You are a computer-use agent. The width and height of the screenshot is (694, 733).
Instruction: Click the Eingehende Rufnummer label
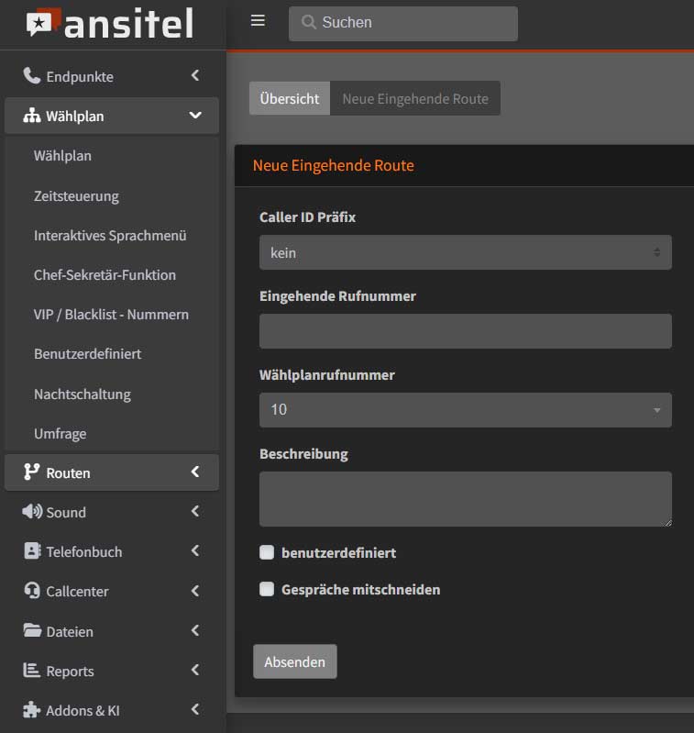pos(337,296)
